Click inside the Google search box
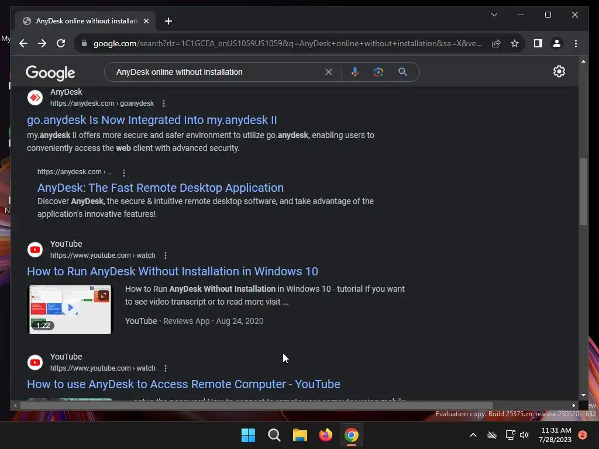The image size is (599, 449). pos(218,72)
